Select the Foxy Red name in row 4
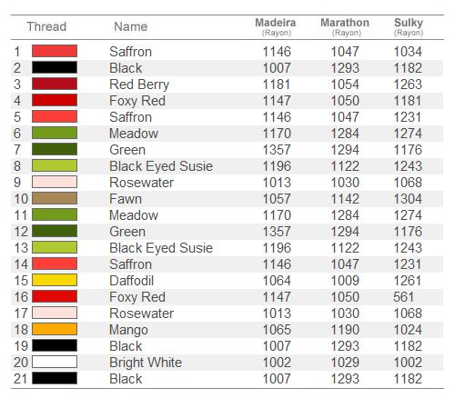The height and width of the screenshot is (398, 455). pyautogui.click(x=137, y=101)
